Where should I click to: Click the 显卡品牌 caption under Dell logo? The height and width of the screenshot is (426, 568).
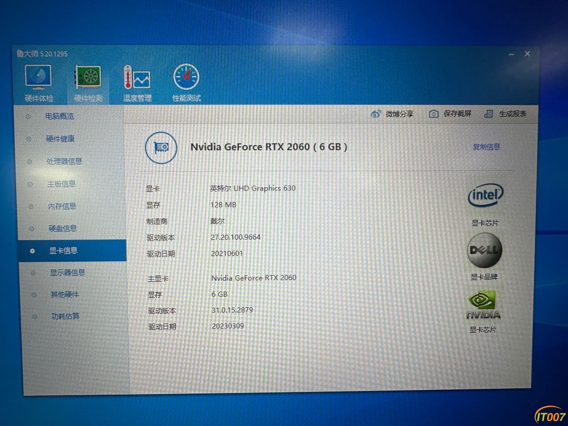(x=484, y=277)
